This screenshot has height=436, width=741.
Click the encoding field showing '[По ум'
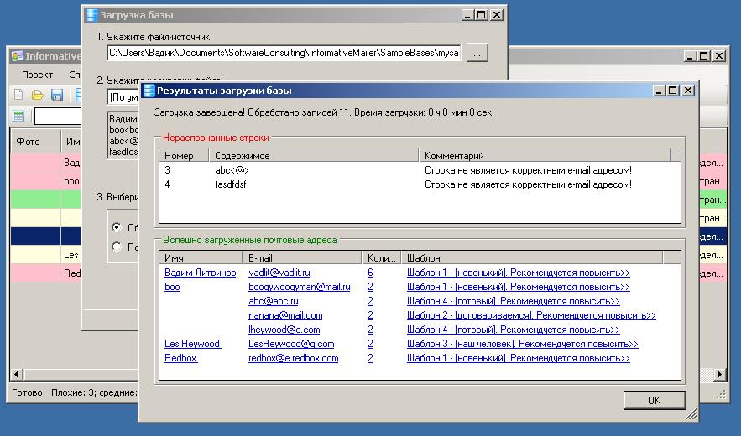click(x=123, y=97)
